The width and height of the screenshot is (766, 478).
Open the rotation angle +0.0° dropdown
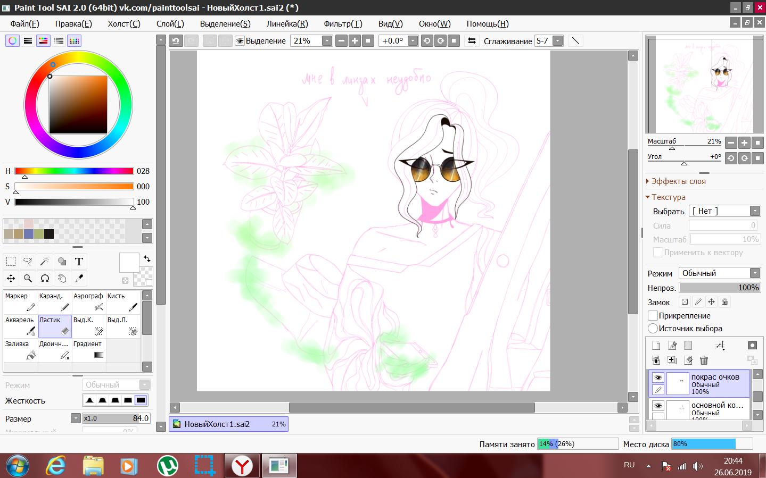point(413,41)
